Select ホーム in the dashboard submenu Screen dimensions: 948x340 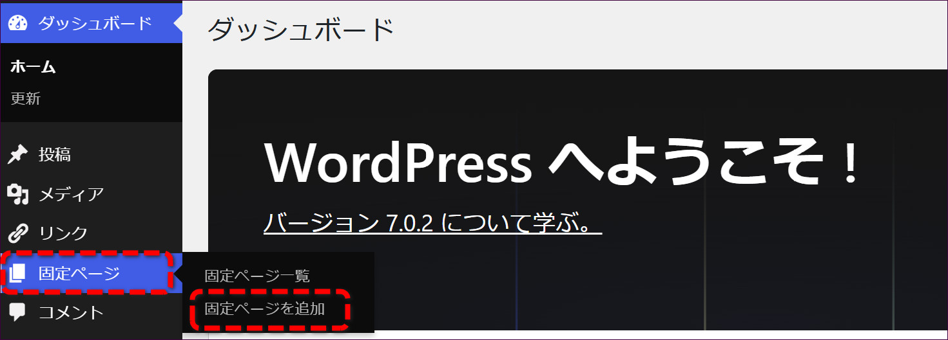33,67
